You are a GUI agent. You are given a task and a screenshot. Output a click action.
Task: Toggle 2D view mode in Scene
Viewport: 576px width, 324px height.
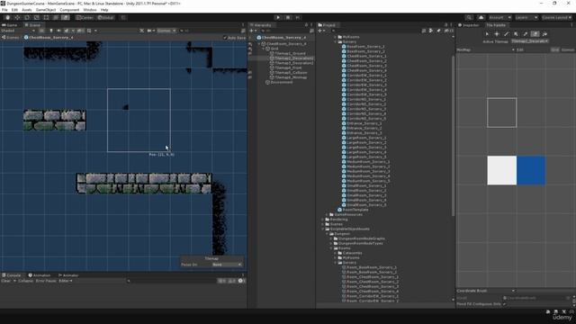click(x=41, y=31)
